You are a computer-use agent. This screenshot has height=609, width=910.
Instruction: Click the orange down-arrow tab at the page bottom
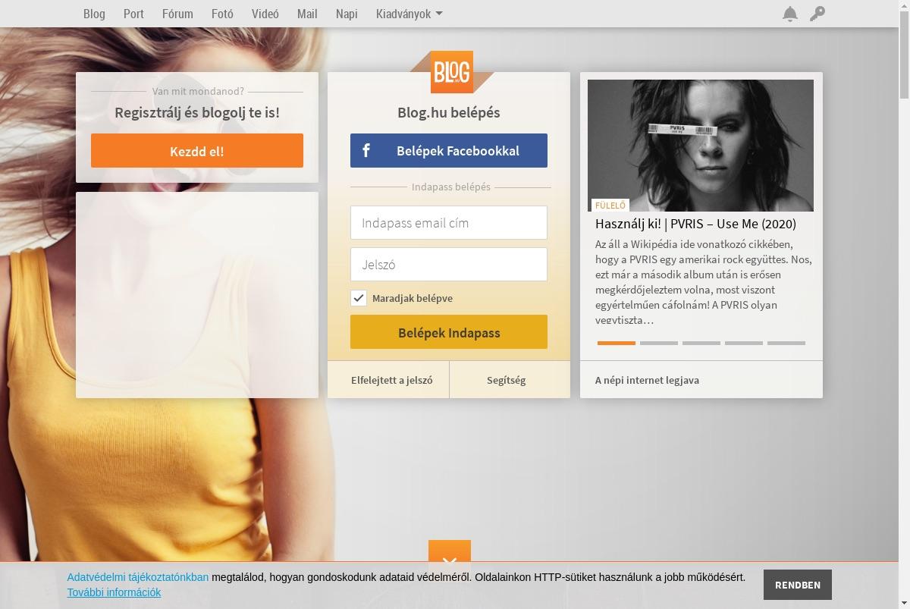coord(450,551)
